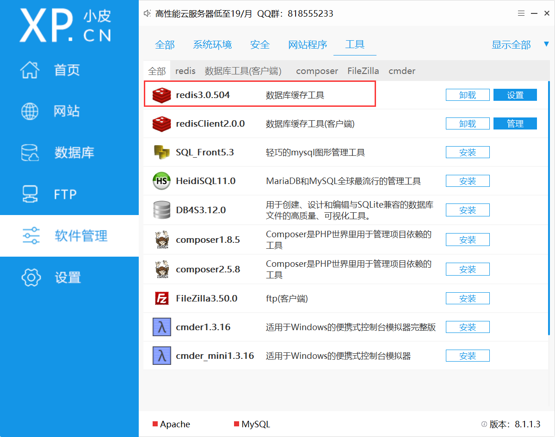The width and height of the screenshot is (555, 437).
Task: Click the HeidiSQL11.0 name text
Action: (x=206, y=181)
